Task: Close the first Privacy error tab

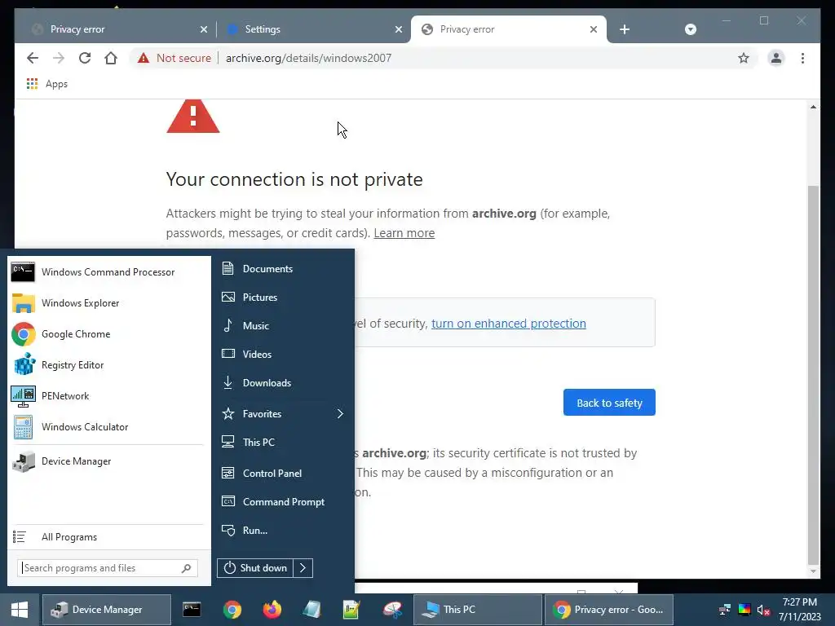Action: coord(203,29)
